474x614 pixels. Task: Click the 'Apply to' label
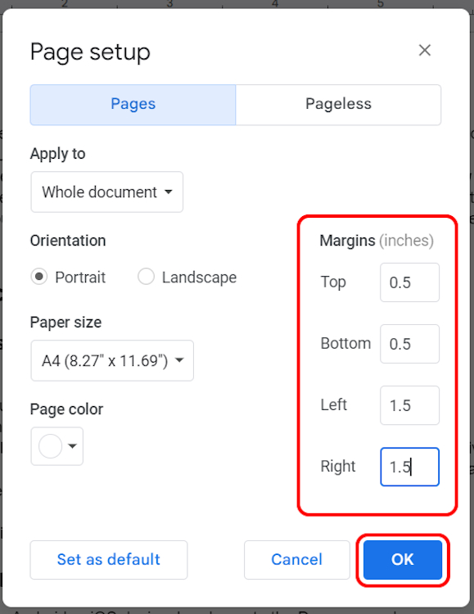click(57, 154)
